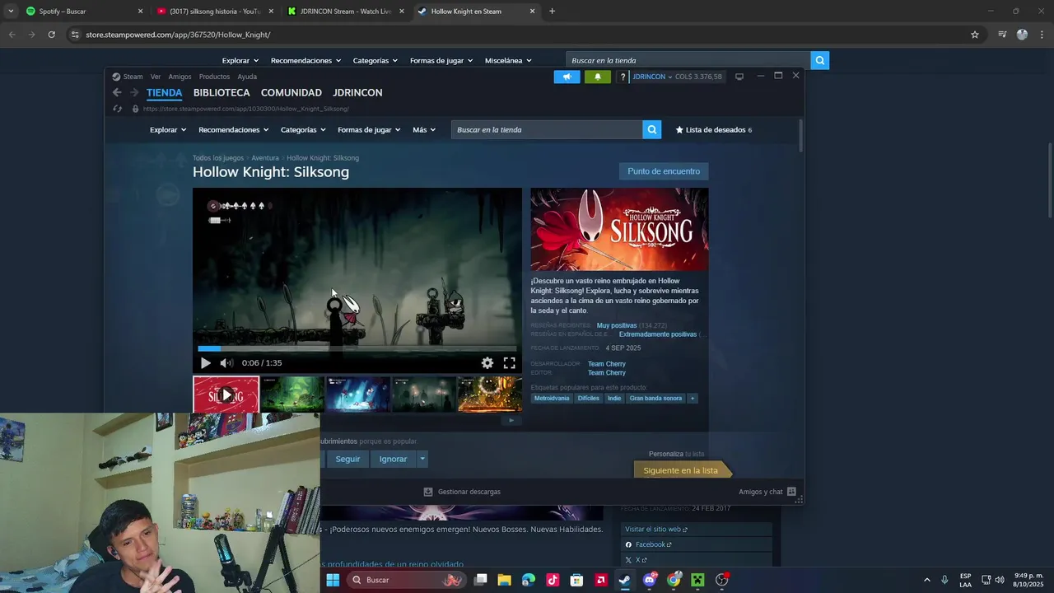Enter fullscreen on the trailer player

coord(509,362)
